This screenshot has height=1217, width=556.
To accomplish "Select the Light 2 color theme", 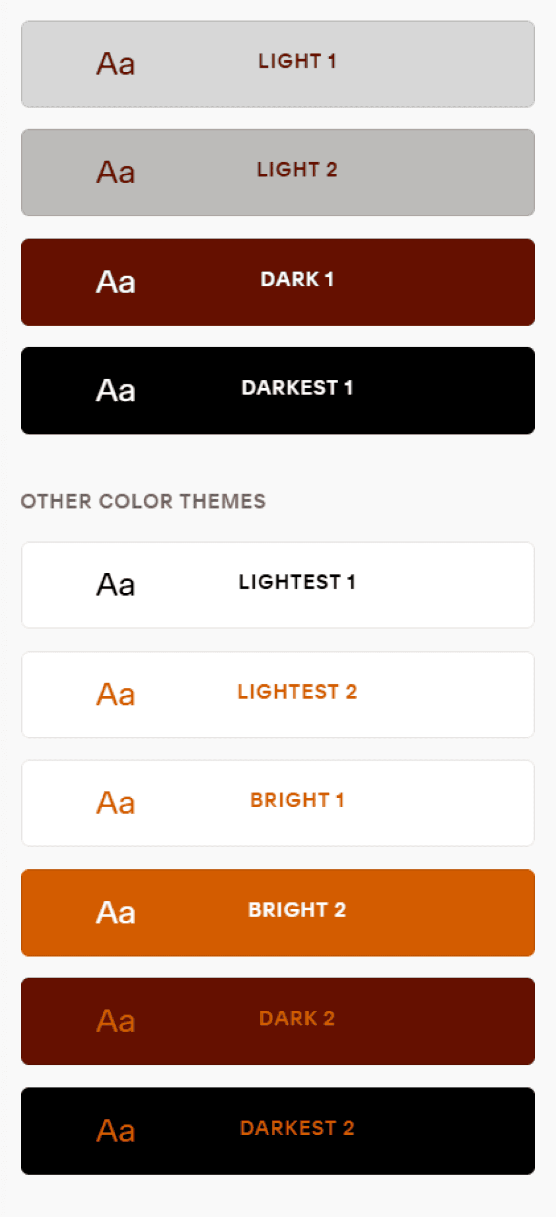I will pos(278,173).
